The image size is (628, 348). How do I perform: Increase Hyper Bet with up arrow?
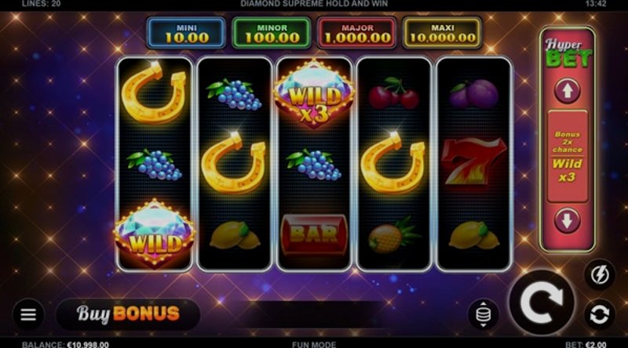567,91
